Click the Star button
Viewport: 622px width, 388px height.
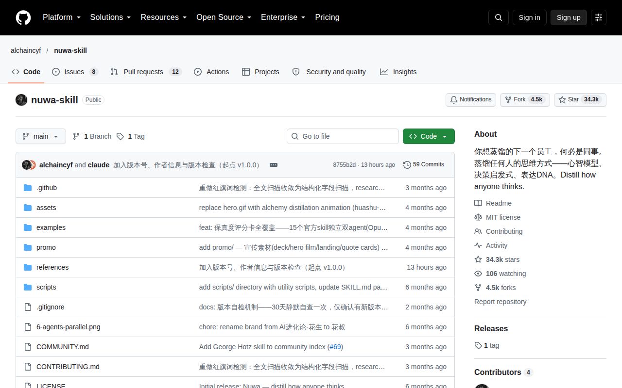[x=580, y=99]
